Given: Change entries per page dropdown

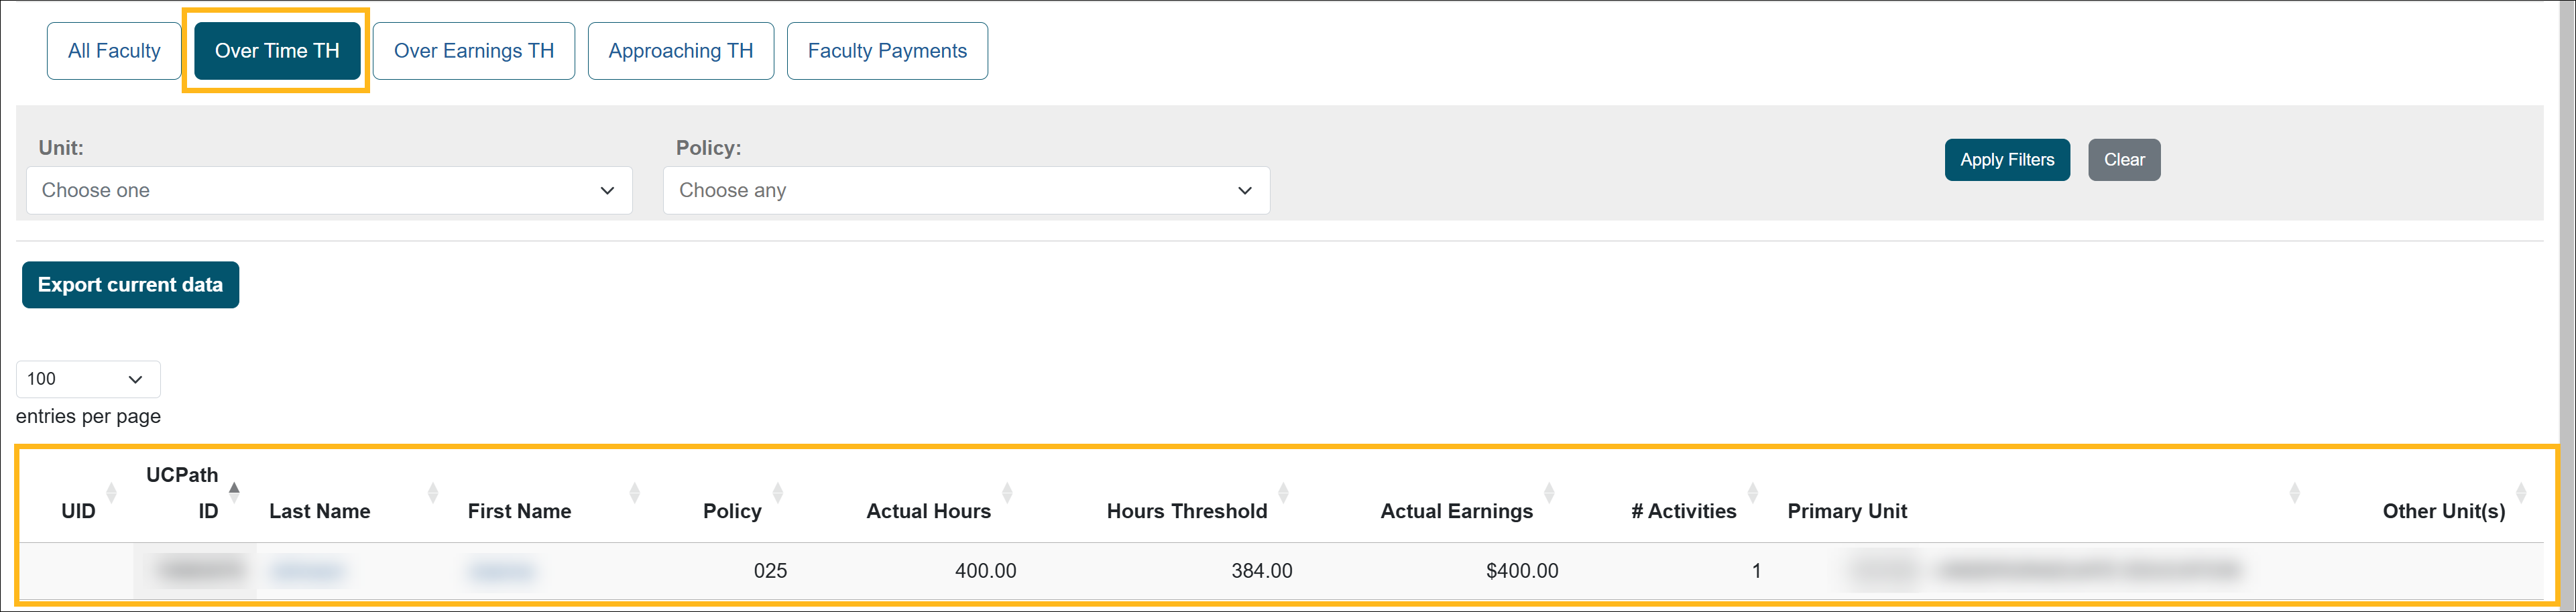Looking at the screenshot, I should tap(88, 379).
